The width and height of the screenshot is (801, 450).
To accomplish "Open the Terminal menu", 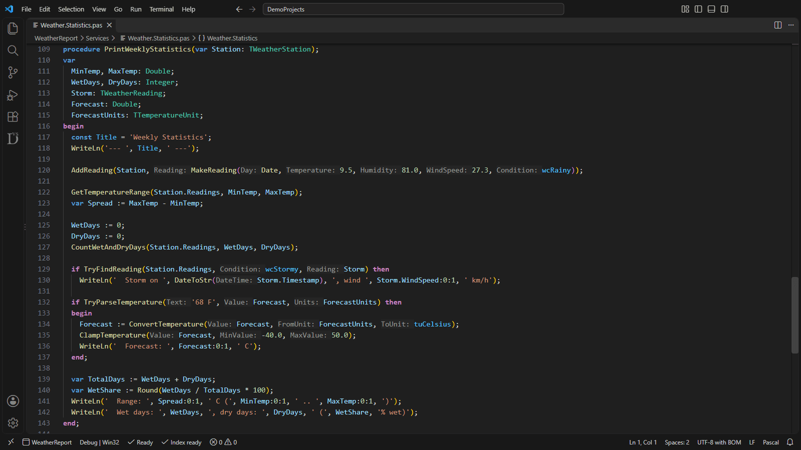I will 162,9.
